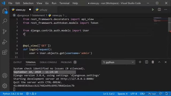
Task: Click 'UTF-8' encoding selector
Action: (134, 94)
